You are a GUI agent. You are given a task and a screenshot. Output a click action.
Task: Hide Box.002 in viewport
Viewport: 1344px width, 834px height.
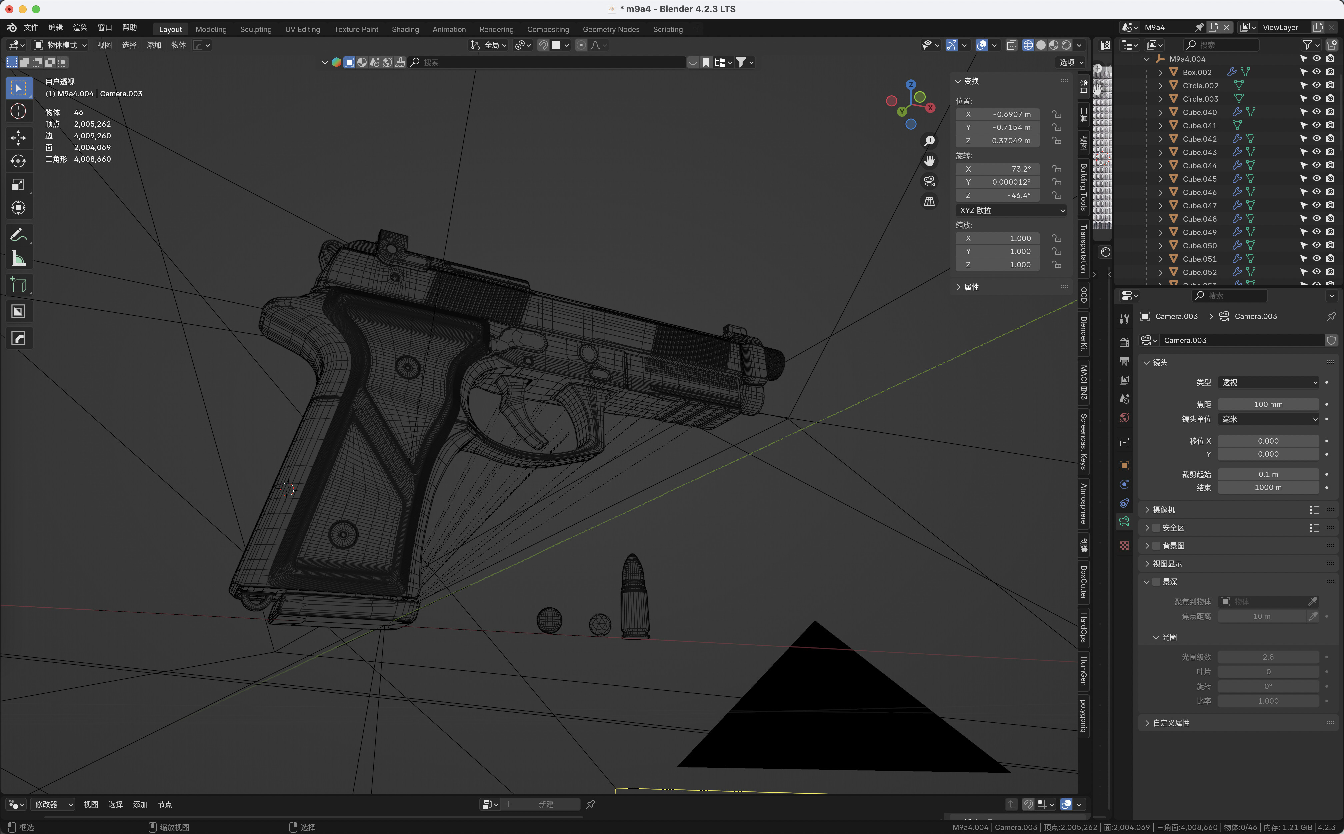[1316, 72]
